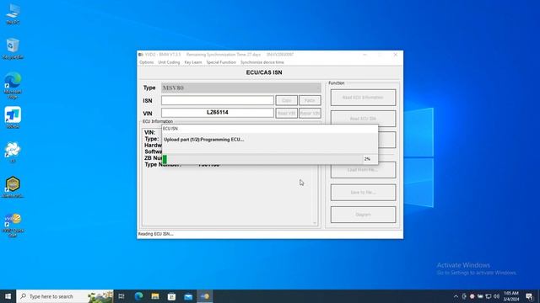This screenshot has height=303, width=540.
Task: Click the VIN field showing LZ65114
Action: [x=218, y=113]
